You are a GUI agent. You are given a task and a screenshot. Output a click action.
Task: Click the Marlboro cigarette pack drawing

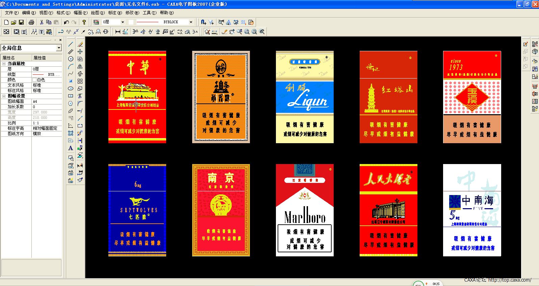305,210
